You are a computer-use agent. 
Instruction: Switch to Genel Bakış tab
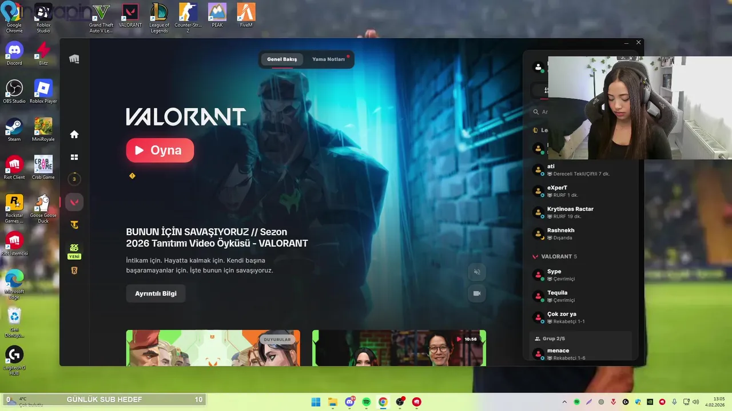282,59
